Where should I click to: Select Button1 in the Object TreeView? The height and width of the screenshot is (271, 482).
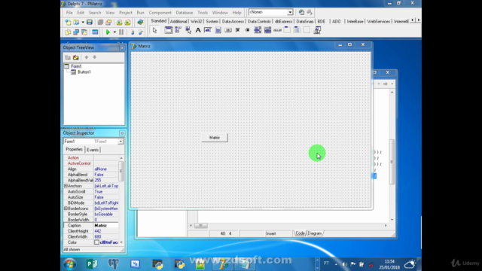(x=84, y=72)
